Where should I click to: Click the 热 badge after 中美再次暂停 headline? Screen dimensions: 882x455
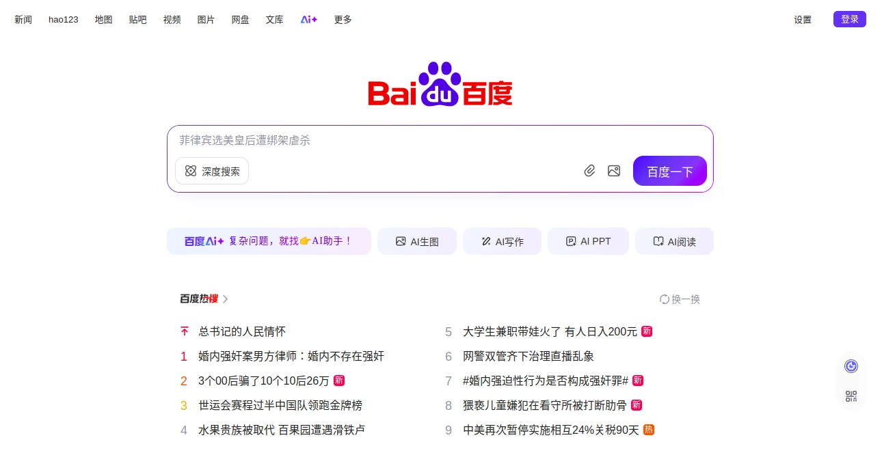coord(649,430)
